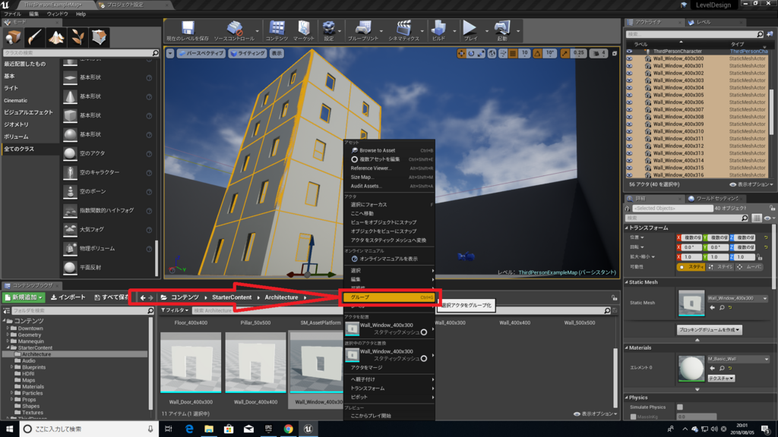This screenshot has height=437, width=778.
Task: Click the Save All button
Action: (x=111, y=297)
